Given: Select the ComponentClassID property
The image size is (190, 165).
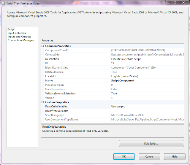Looking at the screenshot, I should [57, 50].
